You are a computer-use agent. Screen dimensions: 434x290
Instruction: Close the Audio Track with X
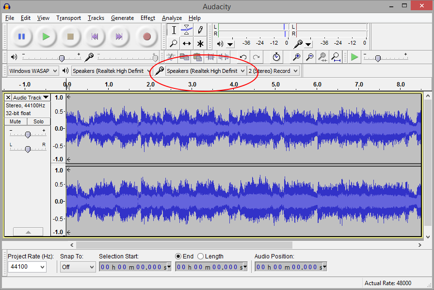[8, 97]
